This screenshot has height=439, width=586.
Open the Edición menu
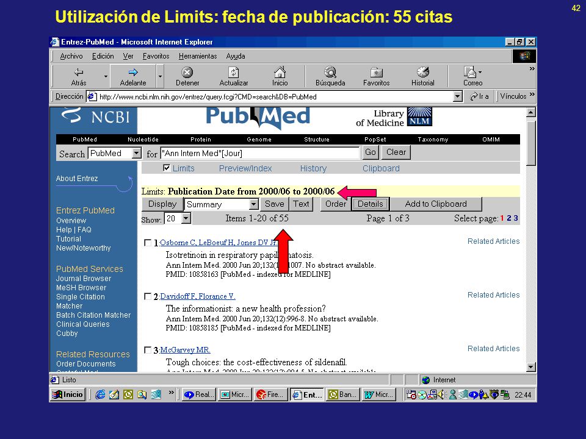pyautogui.click(x=103, y=56)
